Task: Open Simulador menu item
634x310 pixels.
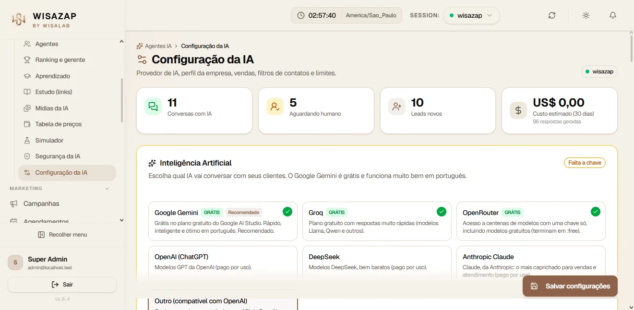Action: 67,140
